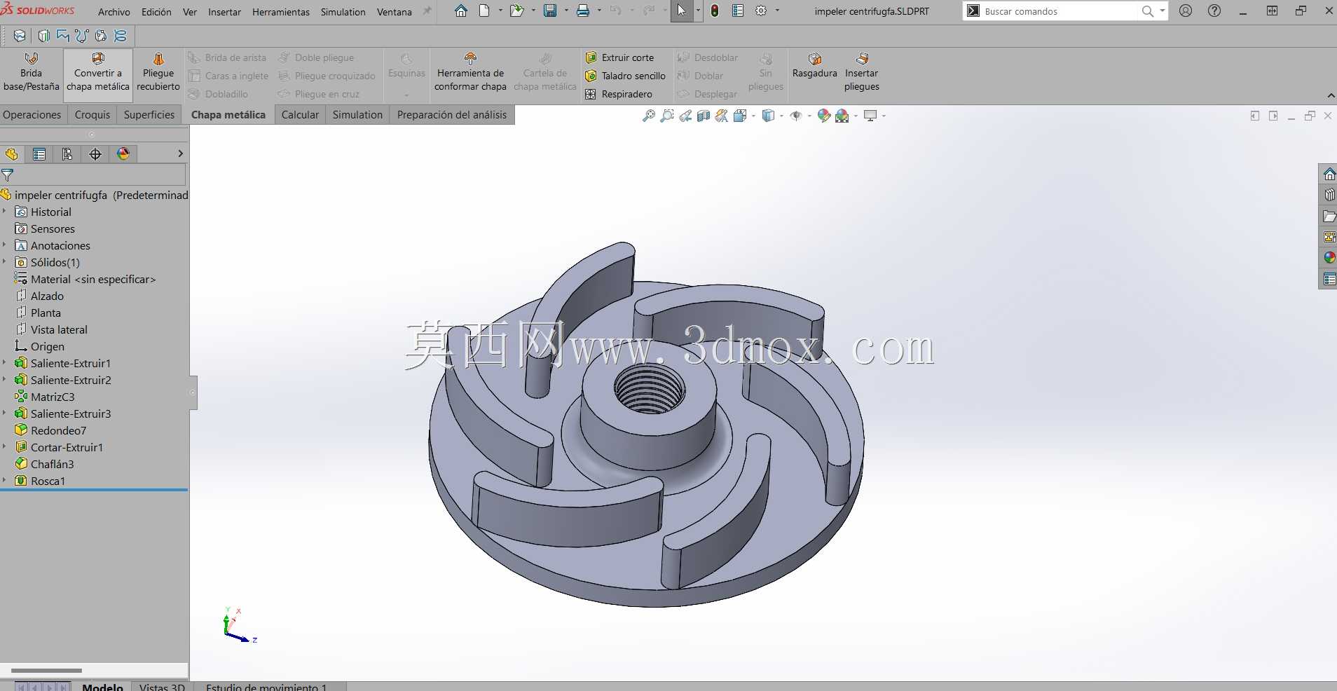Expand the Anotaciones tree node
The width and height of the screenshot is (1337, 691).
click(4, 245)
